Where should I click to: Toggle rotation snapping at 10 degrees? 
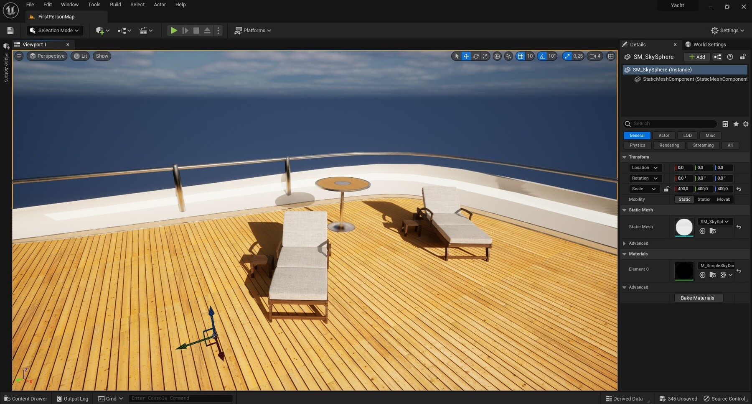coord(542,56)
